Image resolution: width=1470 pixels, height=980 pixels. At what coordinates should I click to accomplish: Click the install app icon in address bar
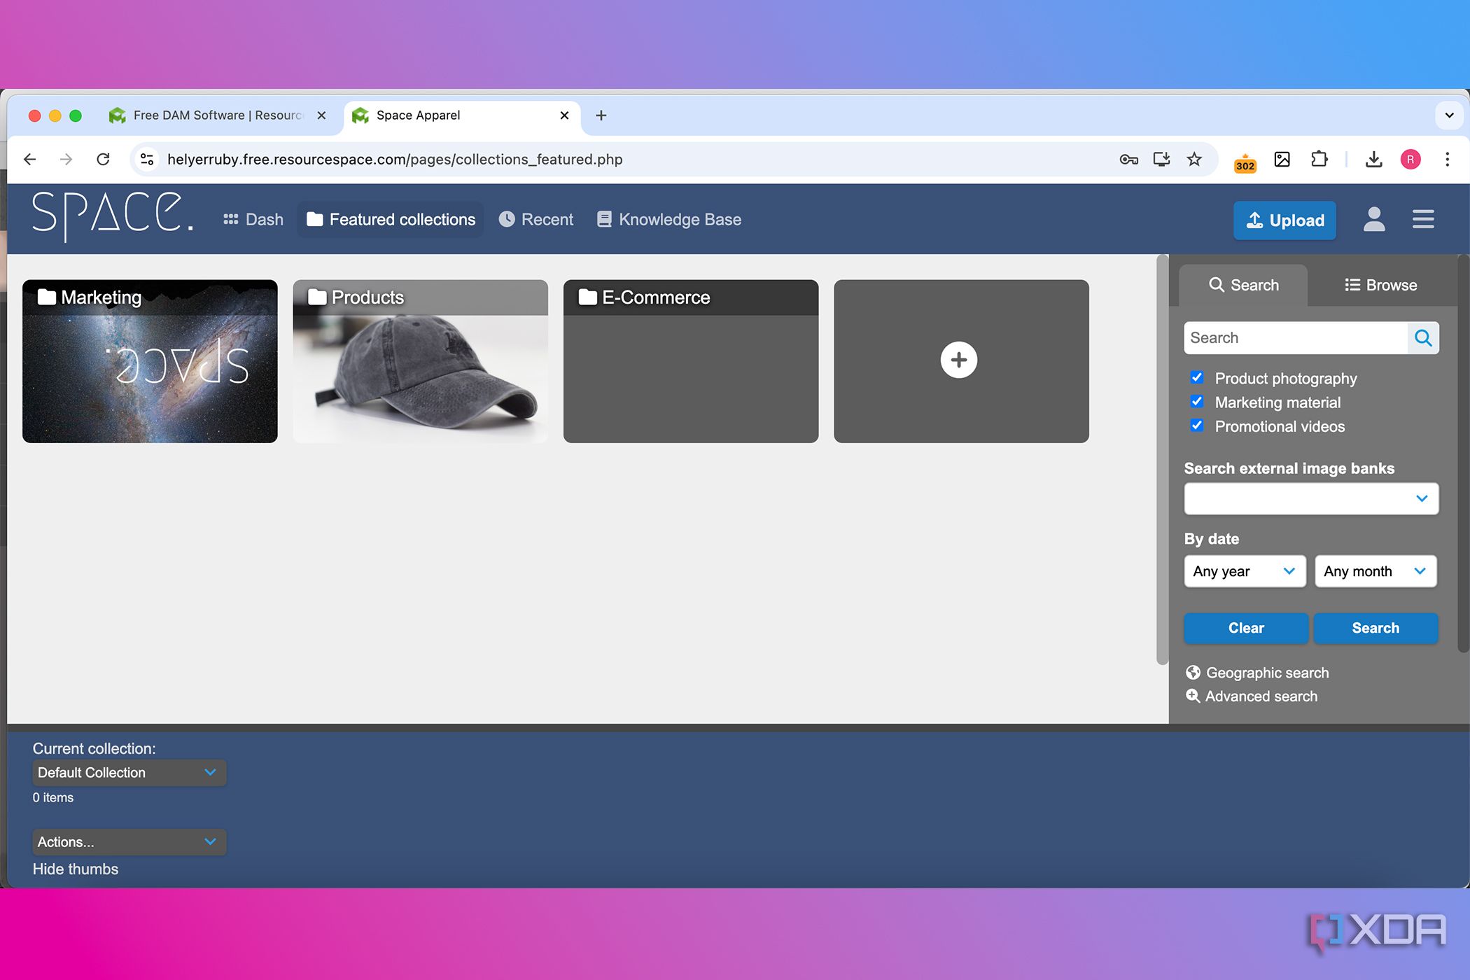pyautogui.click(x=1161, y=160)
